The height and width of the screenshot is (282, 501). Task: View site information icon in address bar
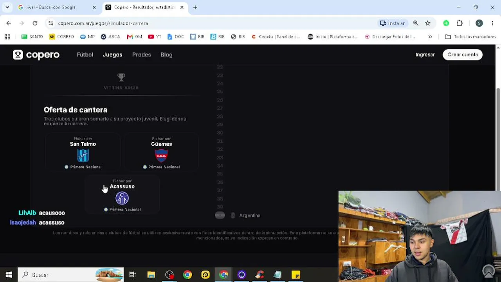pos(51,23)
